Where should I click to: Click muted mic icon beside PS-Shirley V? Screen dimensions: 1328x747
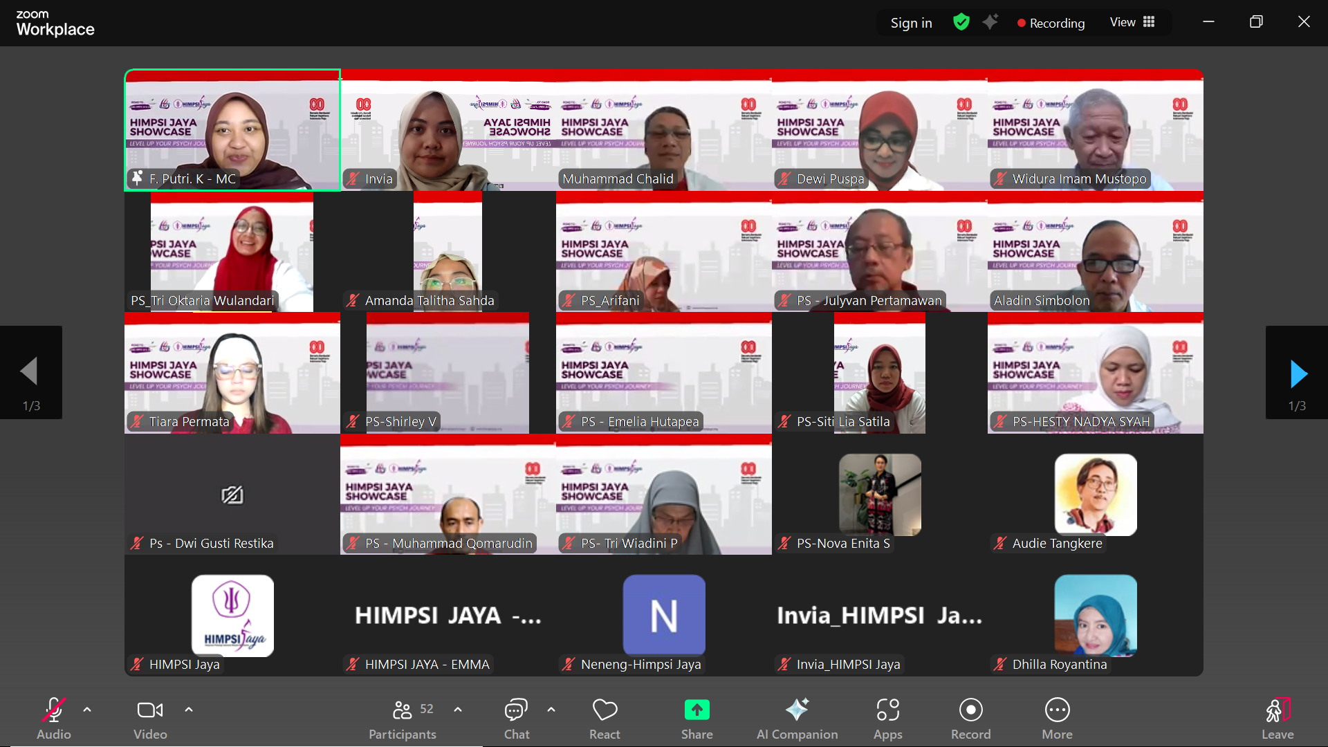click(353, 422)
